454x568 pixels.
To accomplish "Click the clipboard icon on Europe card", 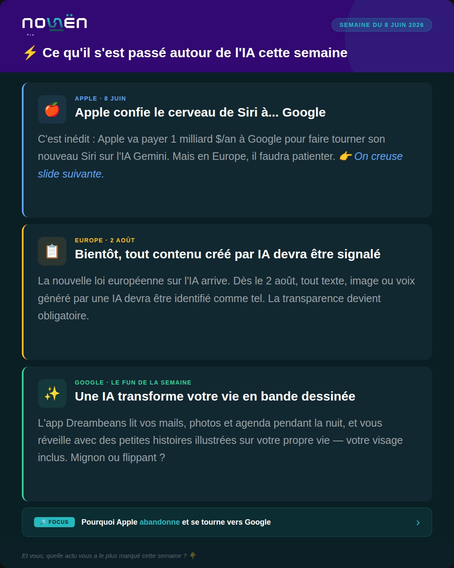I will pyautogui.click(x=52, y=251).
